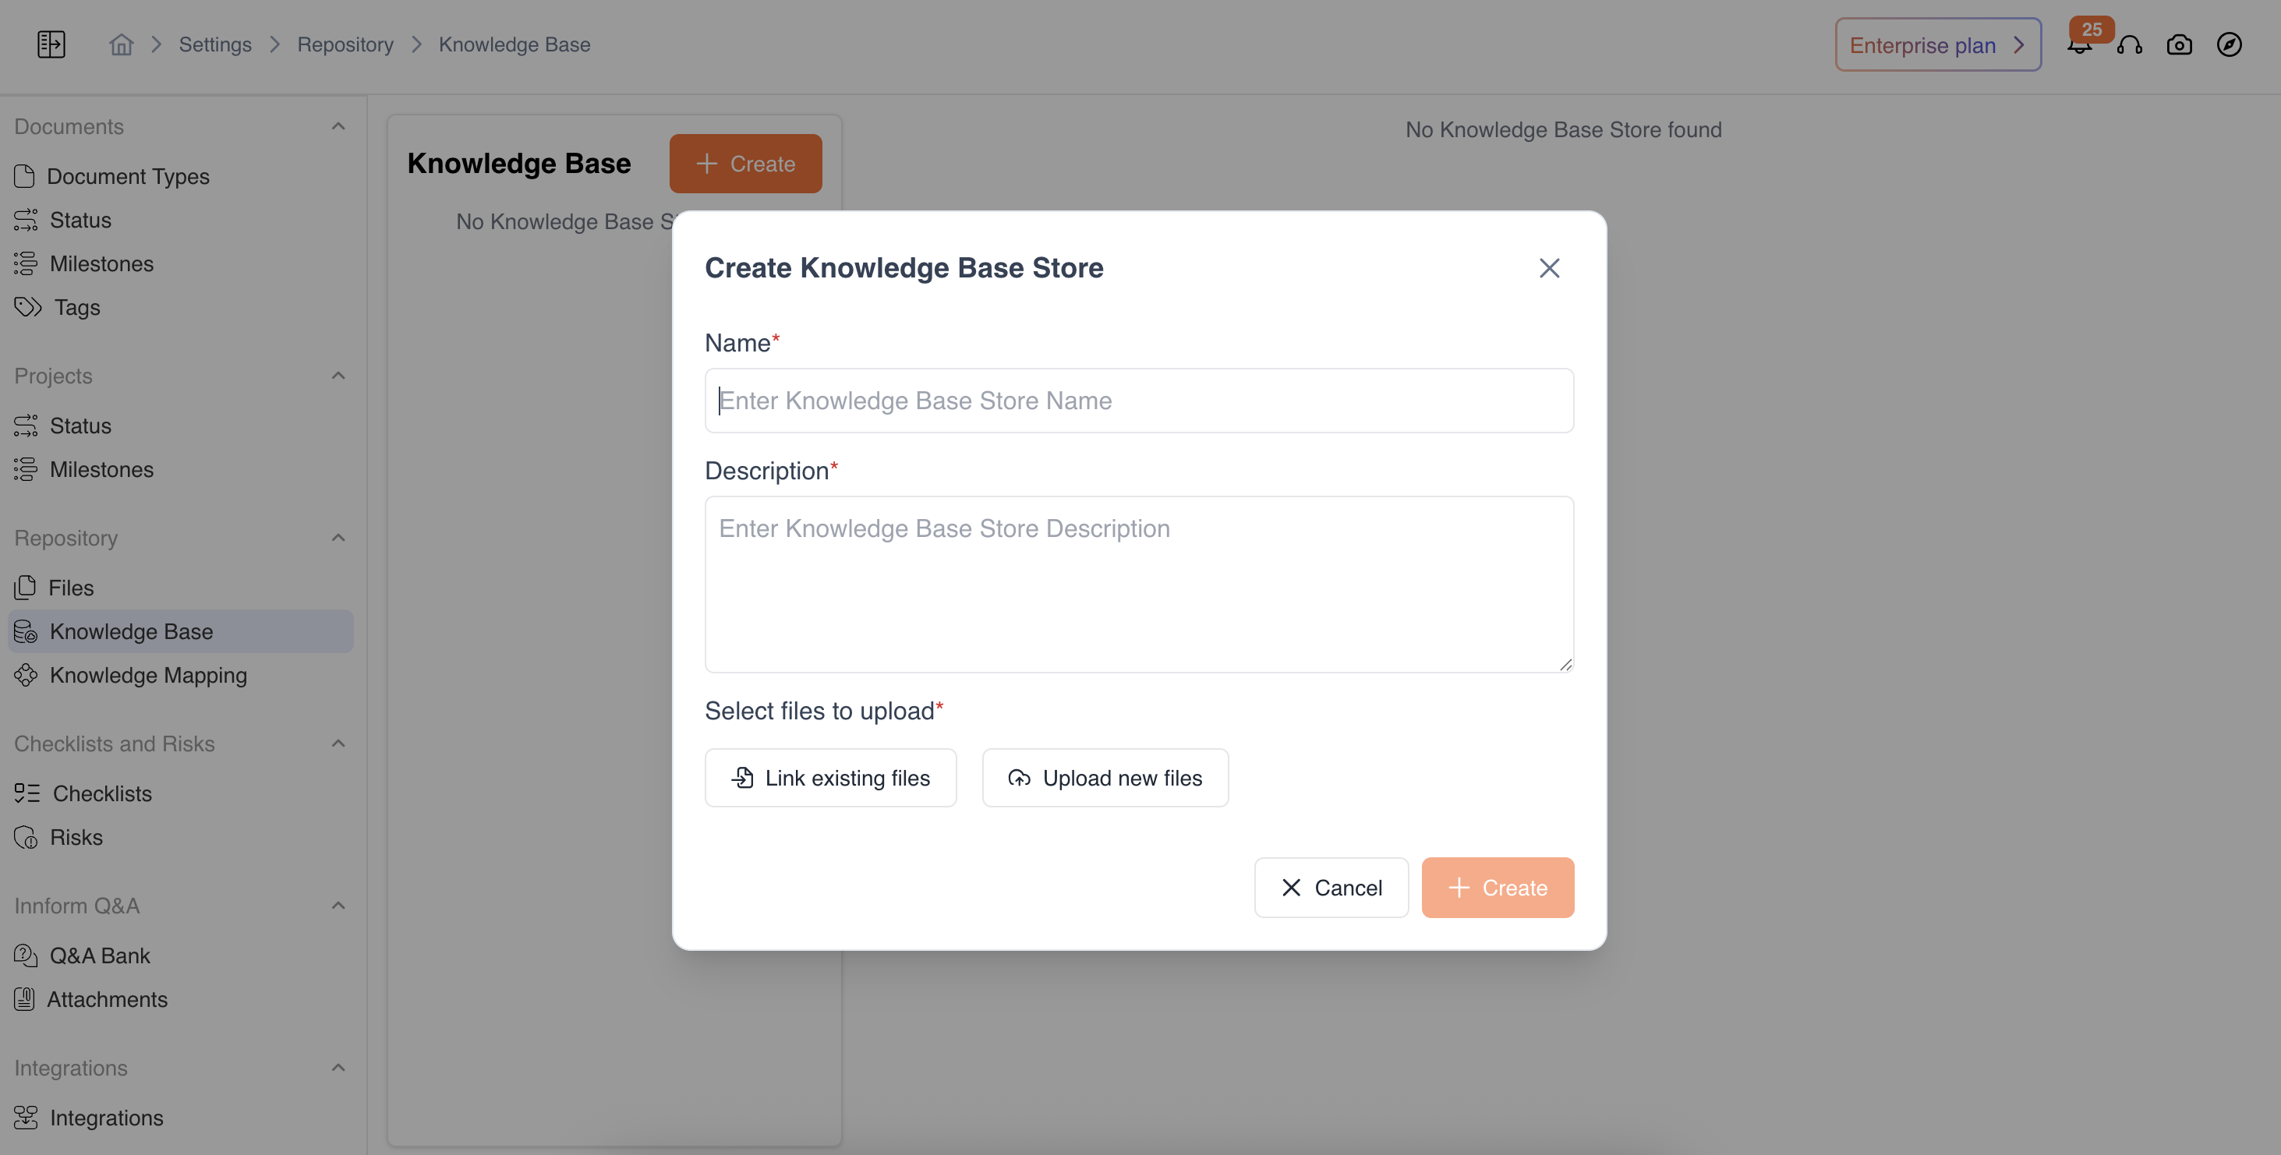Focus the Knowledge Base Store Name field
This screenshot has width=2281, height=1155.
pos(1139,401)
